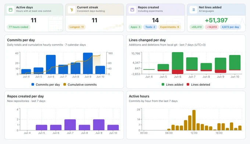The height and width of the screenshot is (144, 250).
Task: Select the Jun 9 bar in Commits per day
Action: tap(88, 63)
